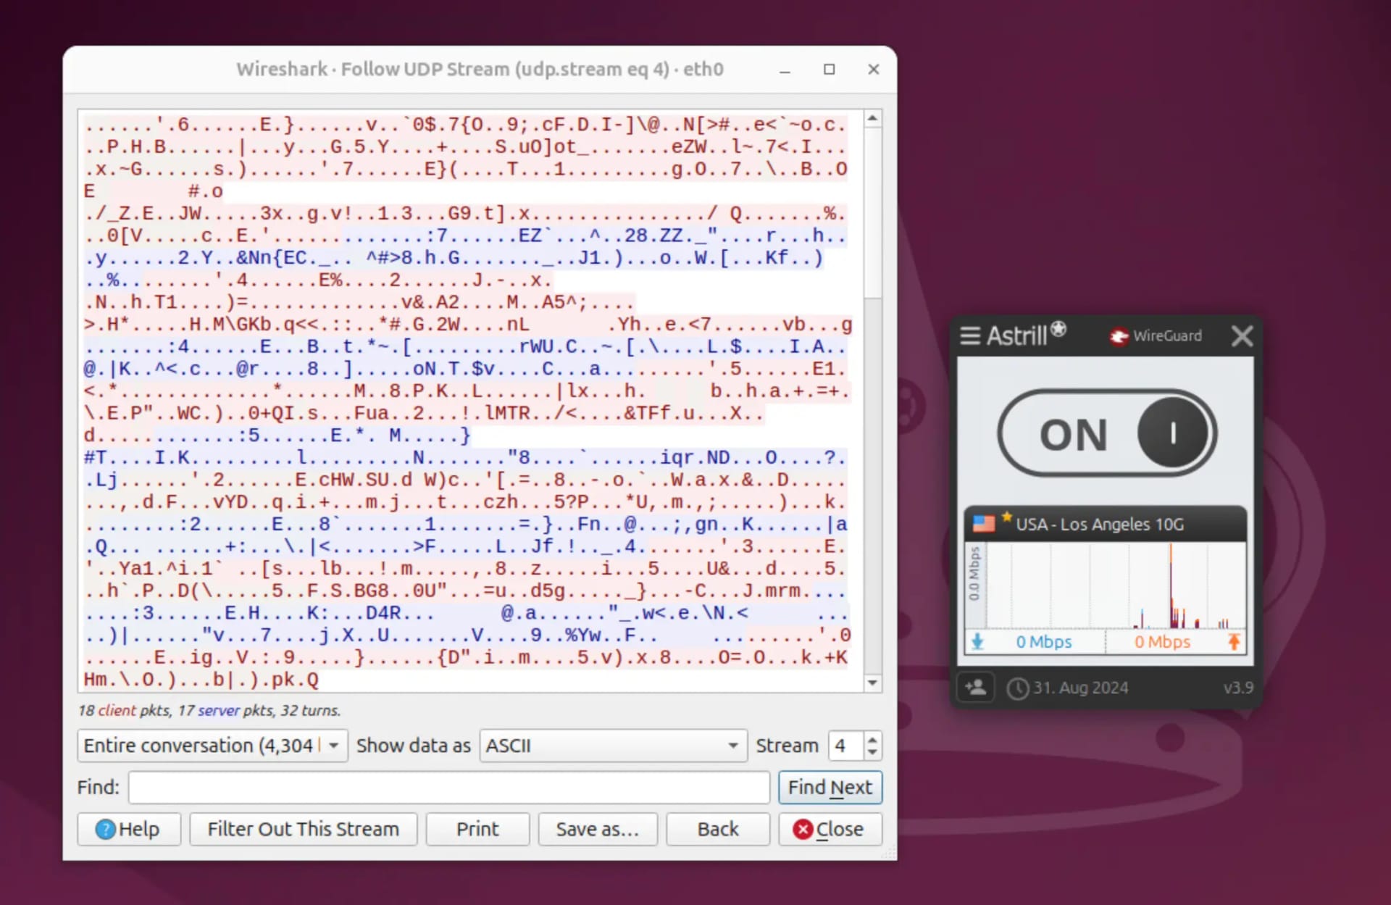Click the USA flag icon next to server name

tap(982, 524)
